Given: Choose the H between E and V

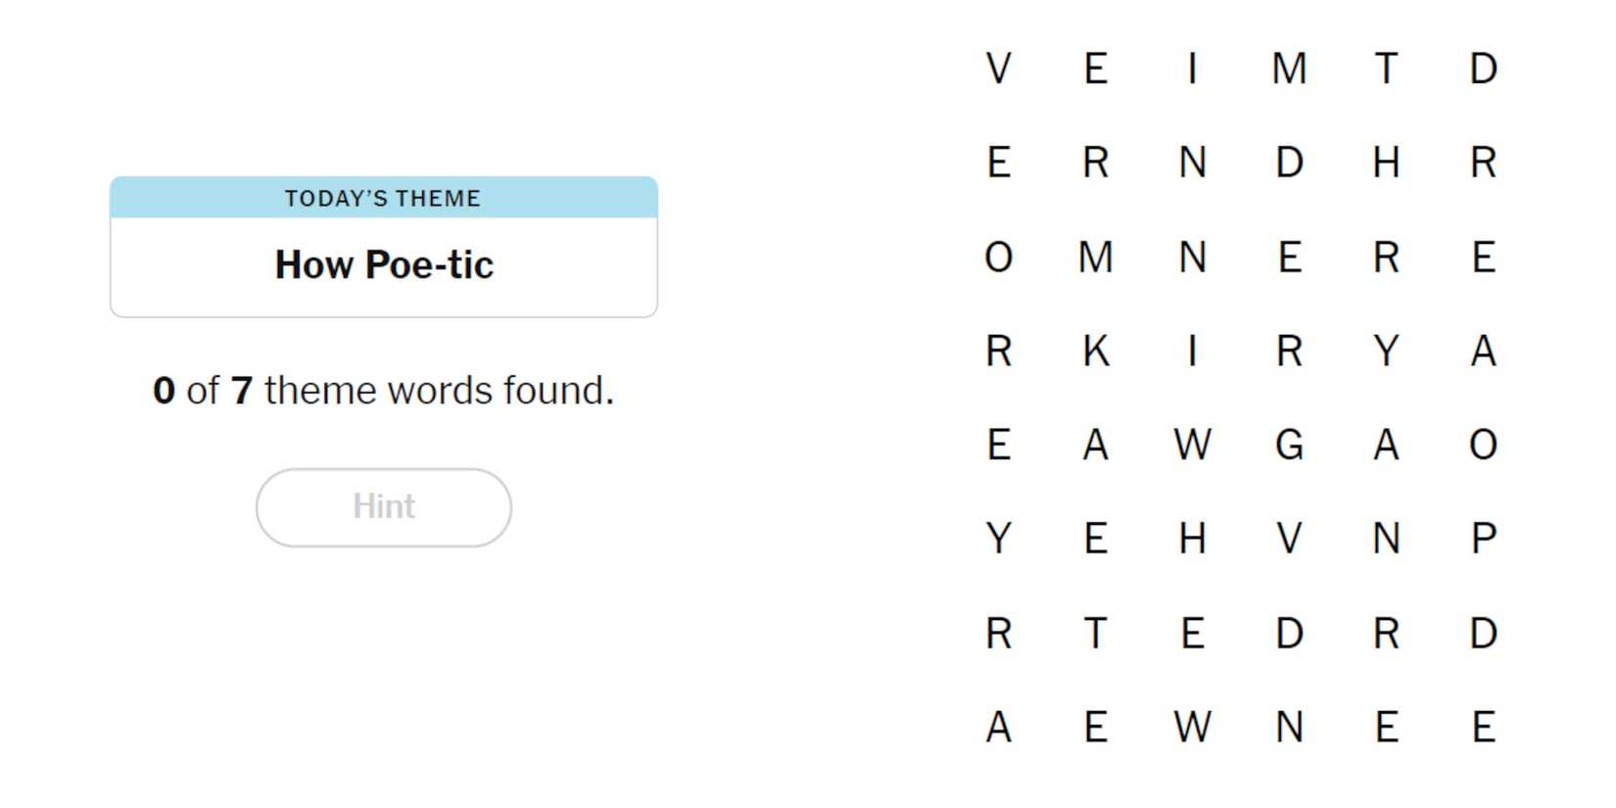Looking at the screenshot, I should [x=1192, y=539].
